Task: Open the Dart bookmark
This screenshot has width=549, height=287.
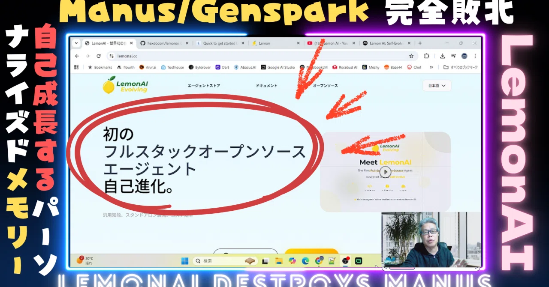Action: pos(222,67)
